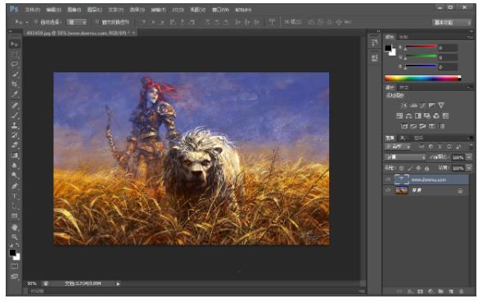The height and width of the screenshot is (303, 478).
Task: Click the zoom percentage field in status bar
Action: (32, 284)
